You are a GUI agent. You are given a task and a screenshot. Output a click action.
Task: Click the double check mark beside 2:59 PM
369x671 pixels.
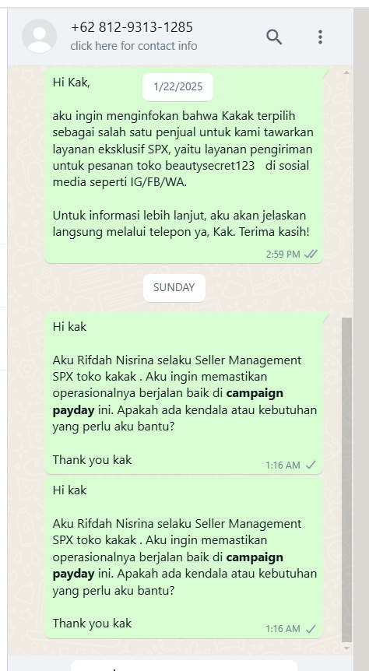coord(311,255)
